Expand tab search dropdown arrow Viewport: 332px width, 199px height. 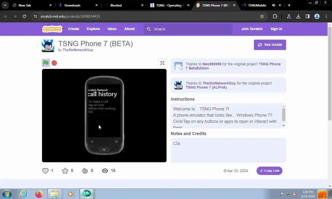5,5
